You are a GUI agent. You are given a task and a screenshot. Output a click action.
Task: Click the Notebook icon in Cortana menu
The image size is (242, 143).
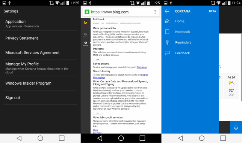point(167,32)
